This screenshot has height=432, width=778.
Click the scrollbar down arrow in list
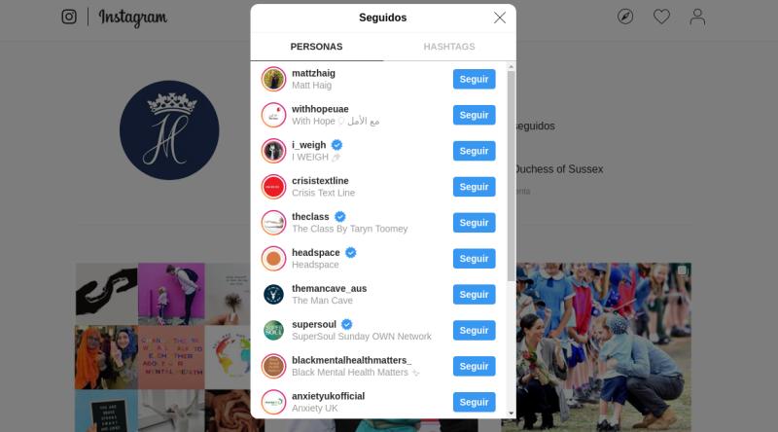[512, 414]
